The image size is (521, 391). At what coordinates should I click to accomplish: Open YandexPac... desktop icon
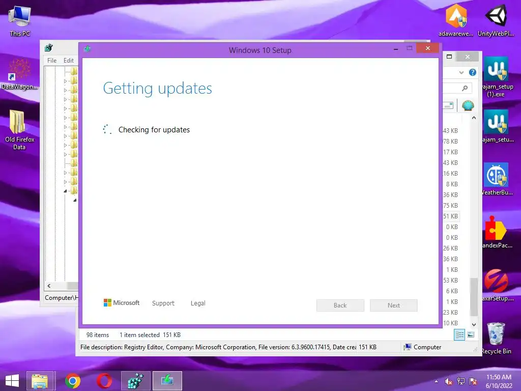(x=496, y=232)
